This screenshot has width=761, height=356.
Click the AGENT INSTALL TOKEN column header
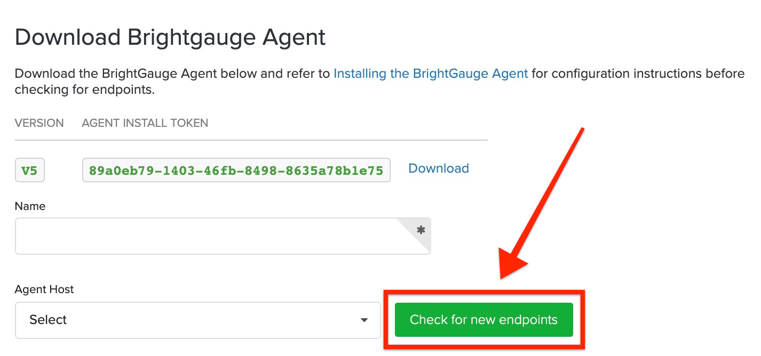(x=145, y=123)
